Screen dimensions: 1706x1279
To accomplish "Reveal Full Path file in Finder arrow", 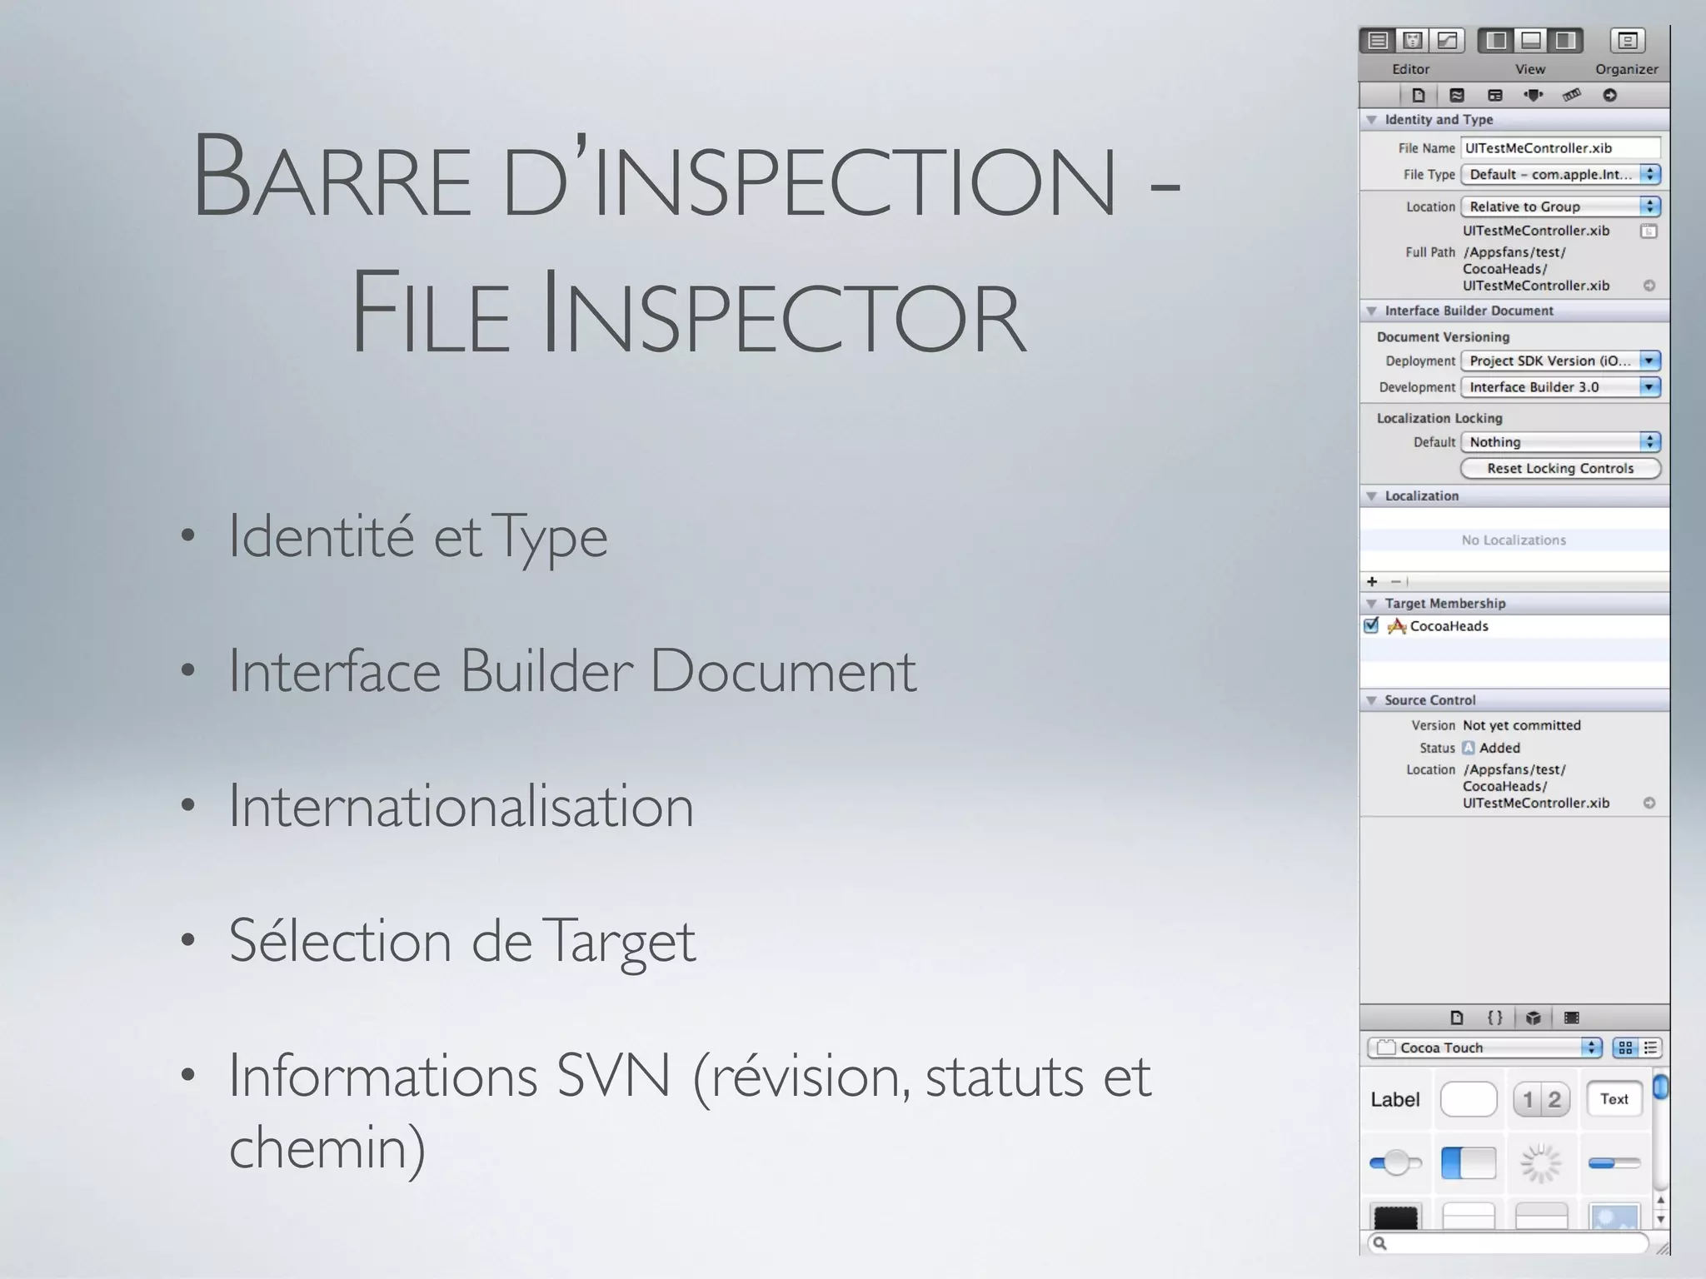I will coord(1649,286).
